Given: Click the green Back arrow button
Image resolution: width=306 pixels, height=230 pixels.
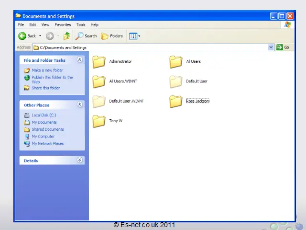Looking at the screenshot, I should [x=22, y=36].
